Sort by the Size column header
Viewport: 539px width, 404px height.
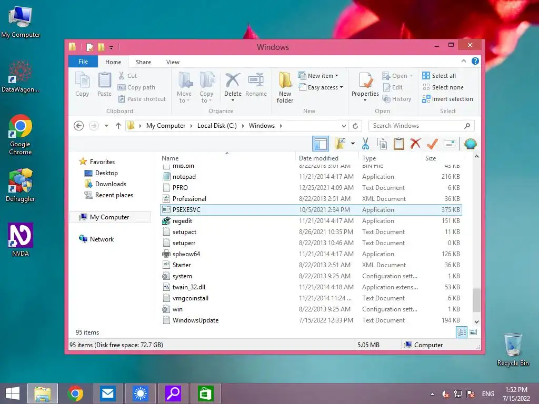431,158
